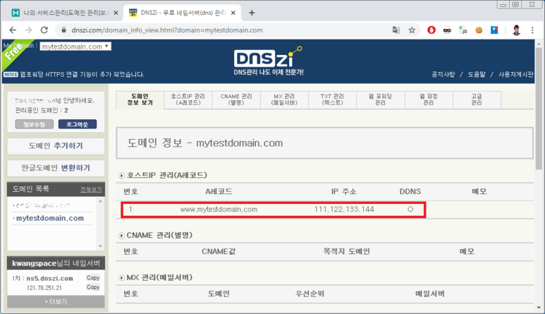Click the DDNS circle for www.mytestdomain.com
545x314 pixels.
point(410,210)
